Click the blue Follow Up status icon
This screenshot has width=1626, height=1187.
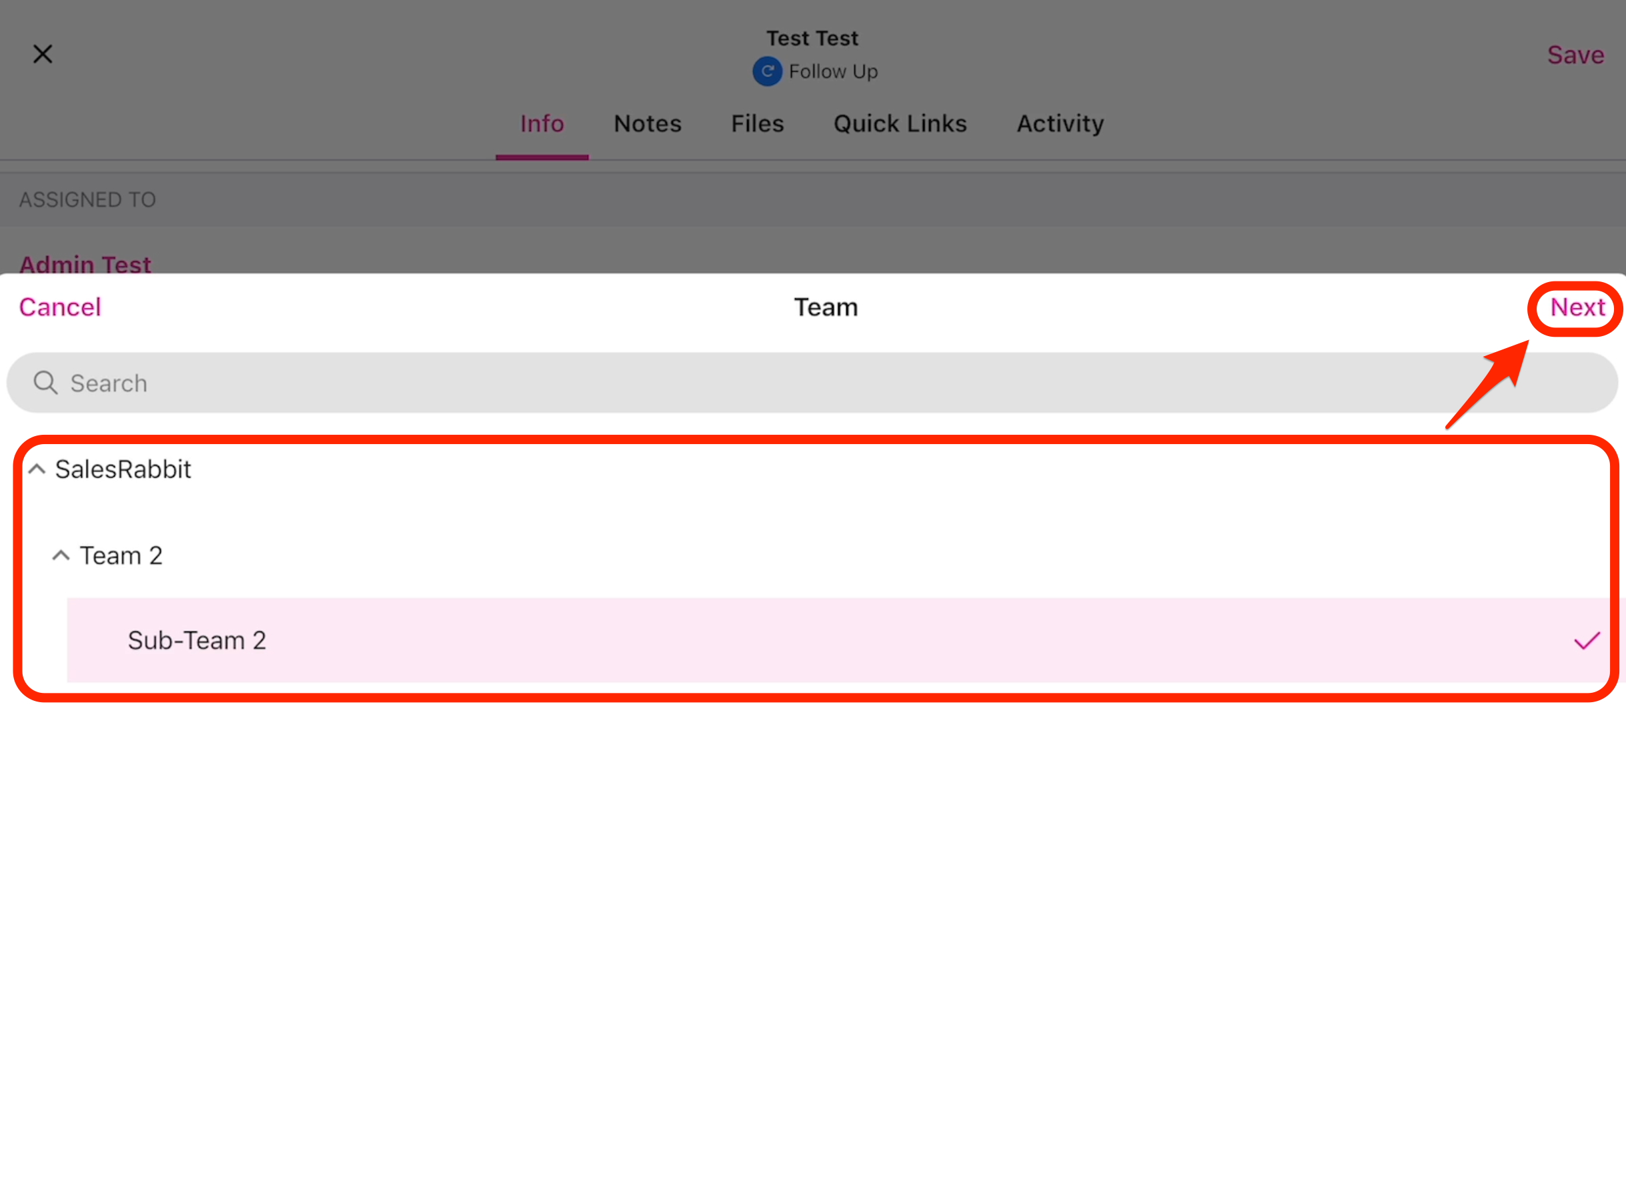(x=767, y=71)
